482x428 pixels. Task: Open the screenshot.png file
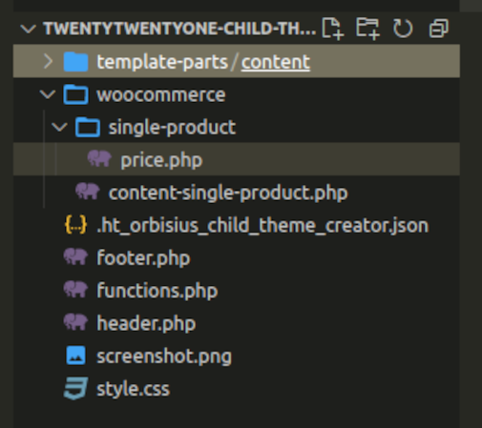pyautogui.click(x=164, y=357)
